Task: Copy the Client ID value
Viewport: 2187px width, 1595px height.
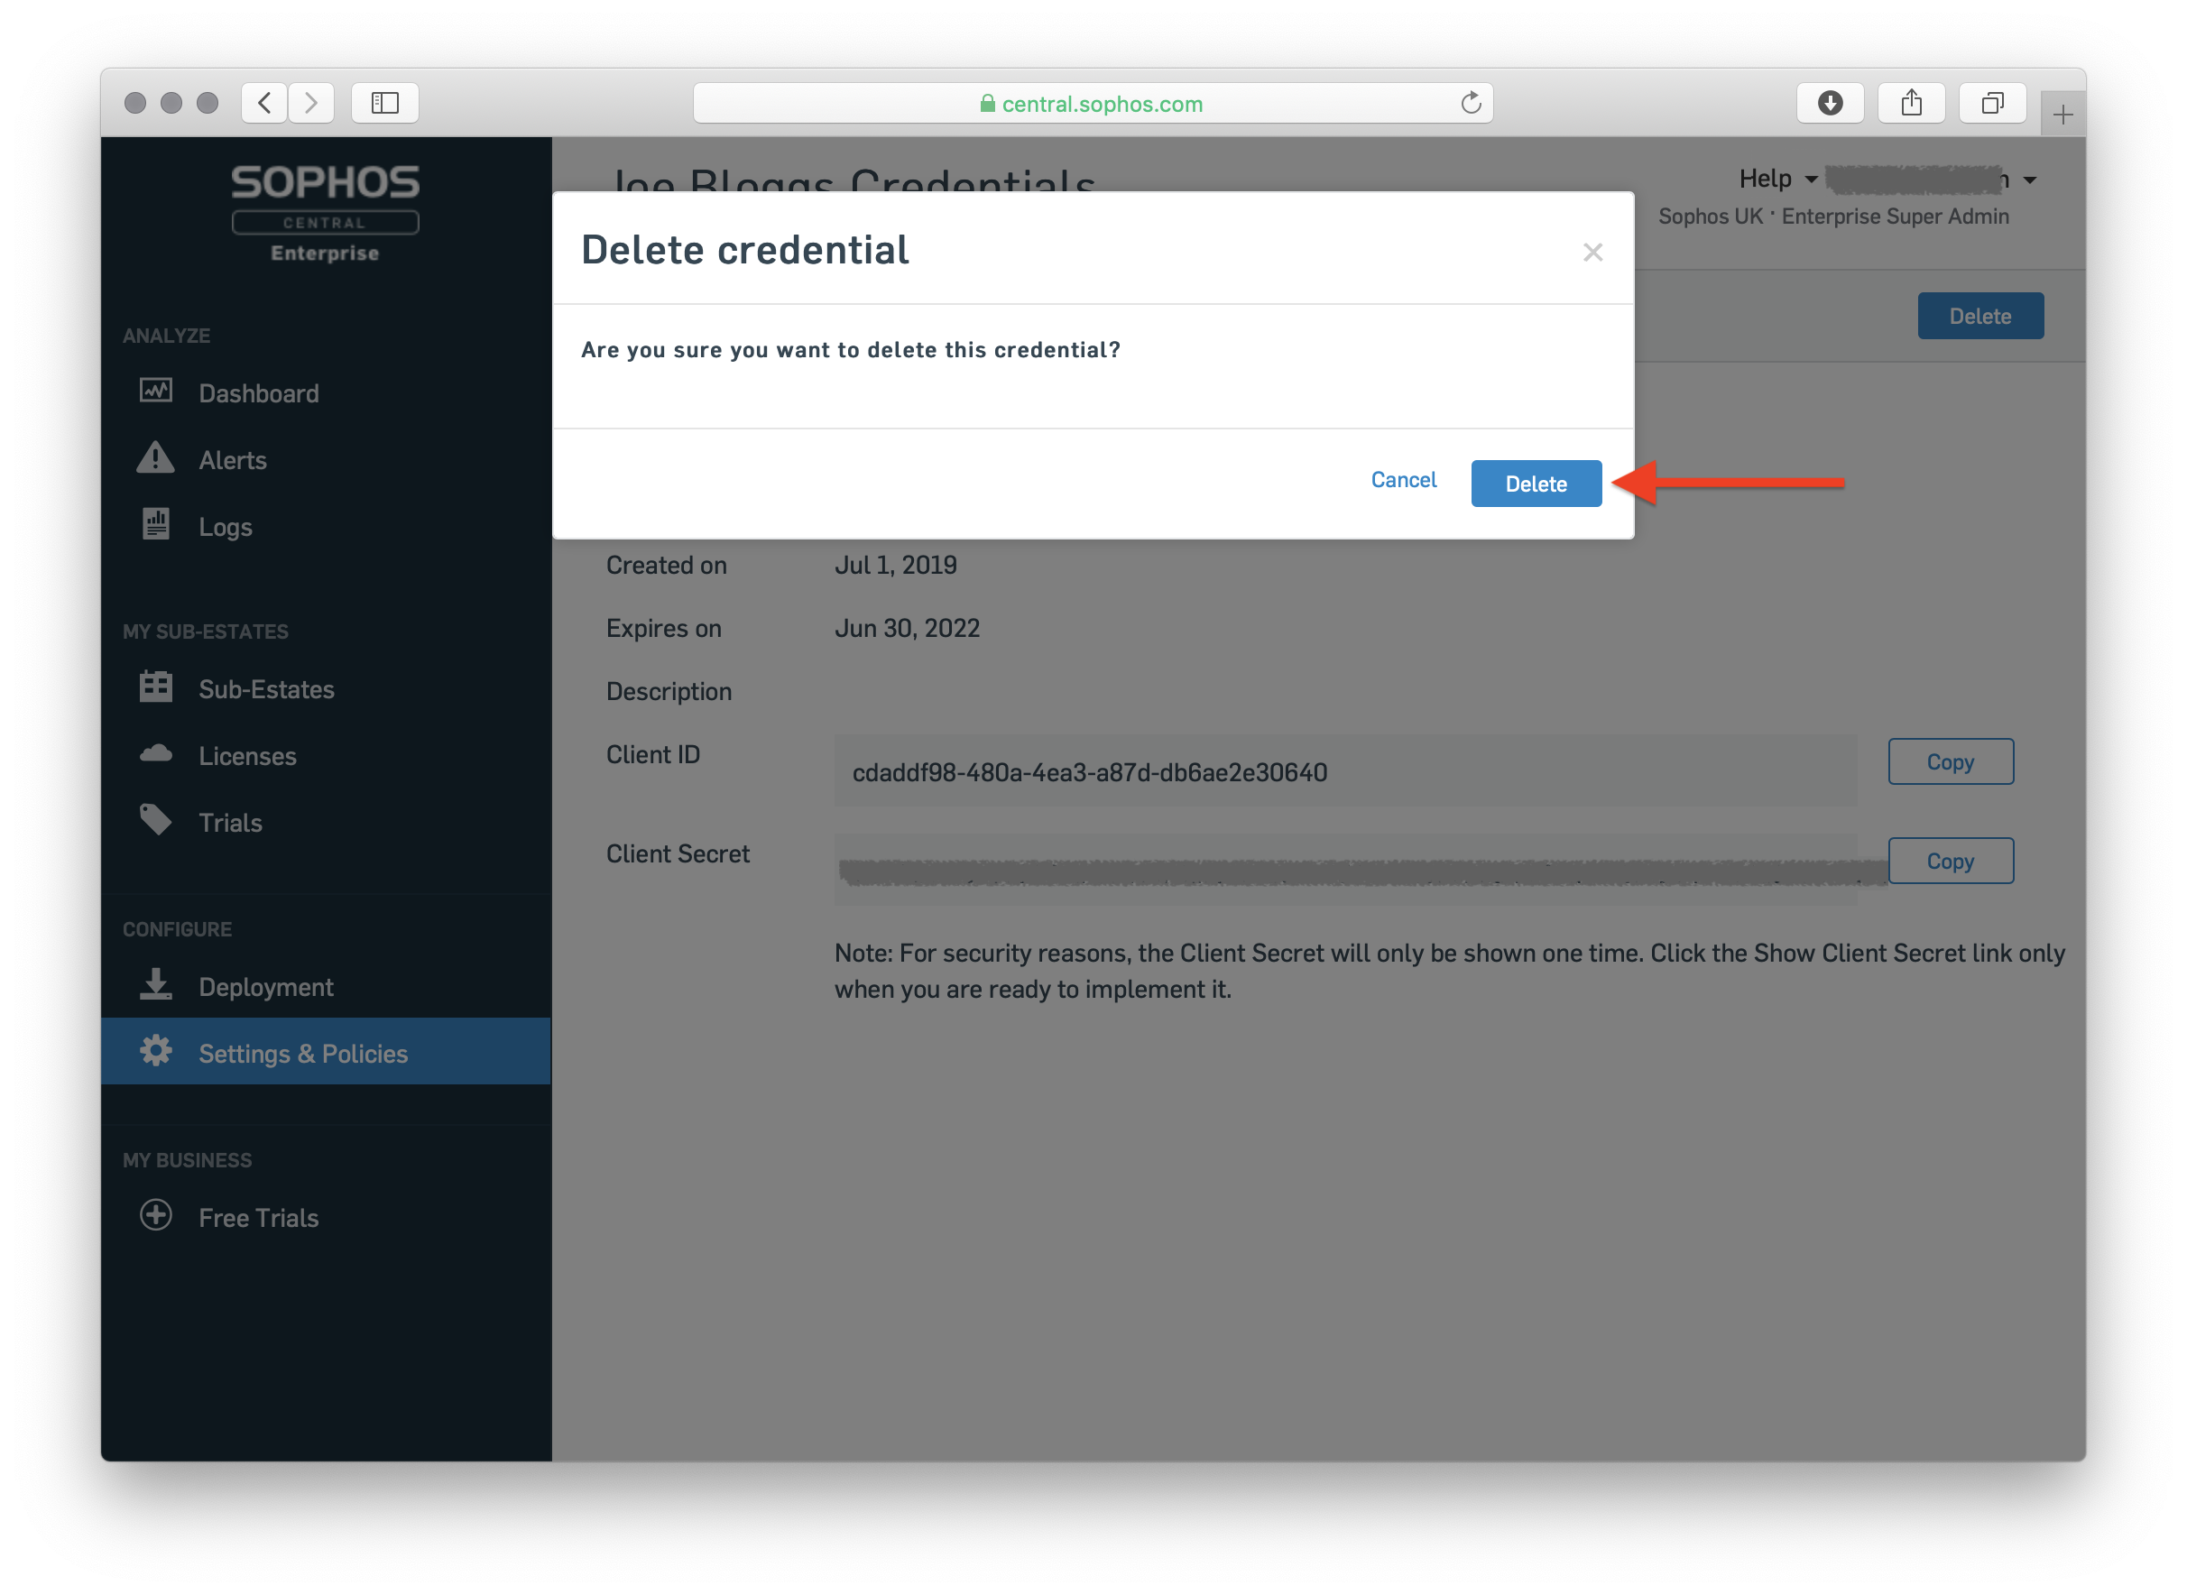Action: point(1950,761)
